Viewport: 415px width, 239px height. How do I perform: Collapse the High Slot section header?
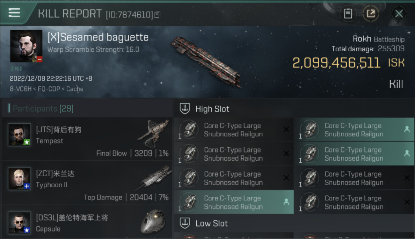point(212,109)
